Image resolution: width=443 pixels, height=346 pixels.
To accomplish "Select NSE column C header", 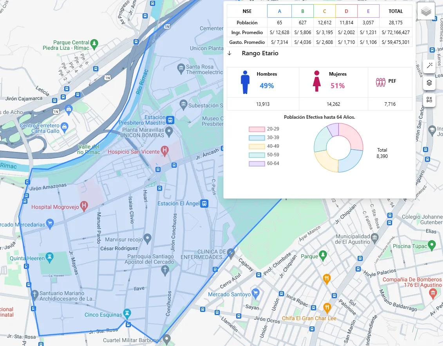I will click(x=324, y=11).
